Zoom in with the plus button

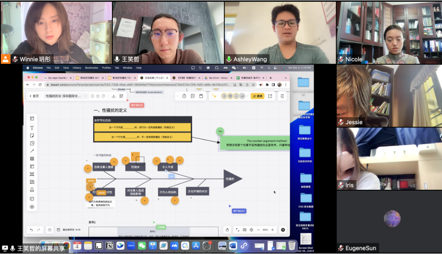coord(273,230)
